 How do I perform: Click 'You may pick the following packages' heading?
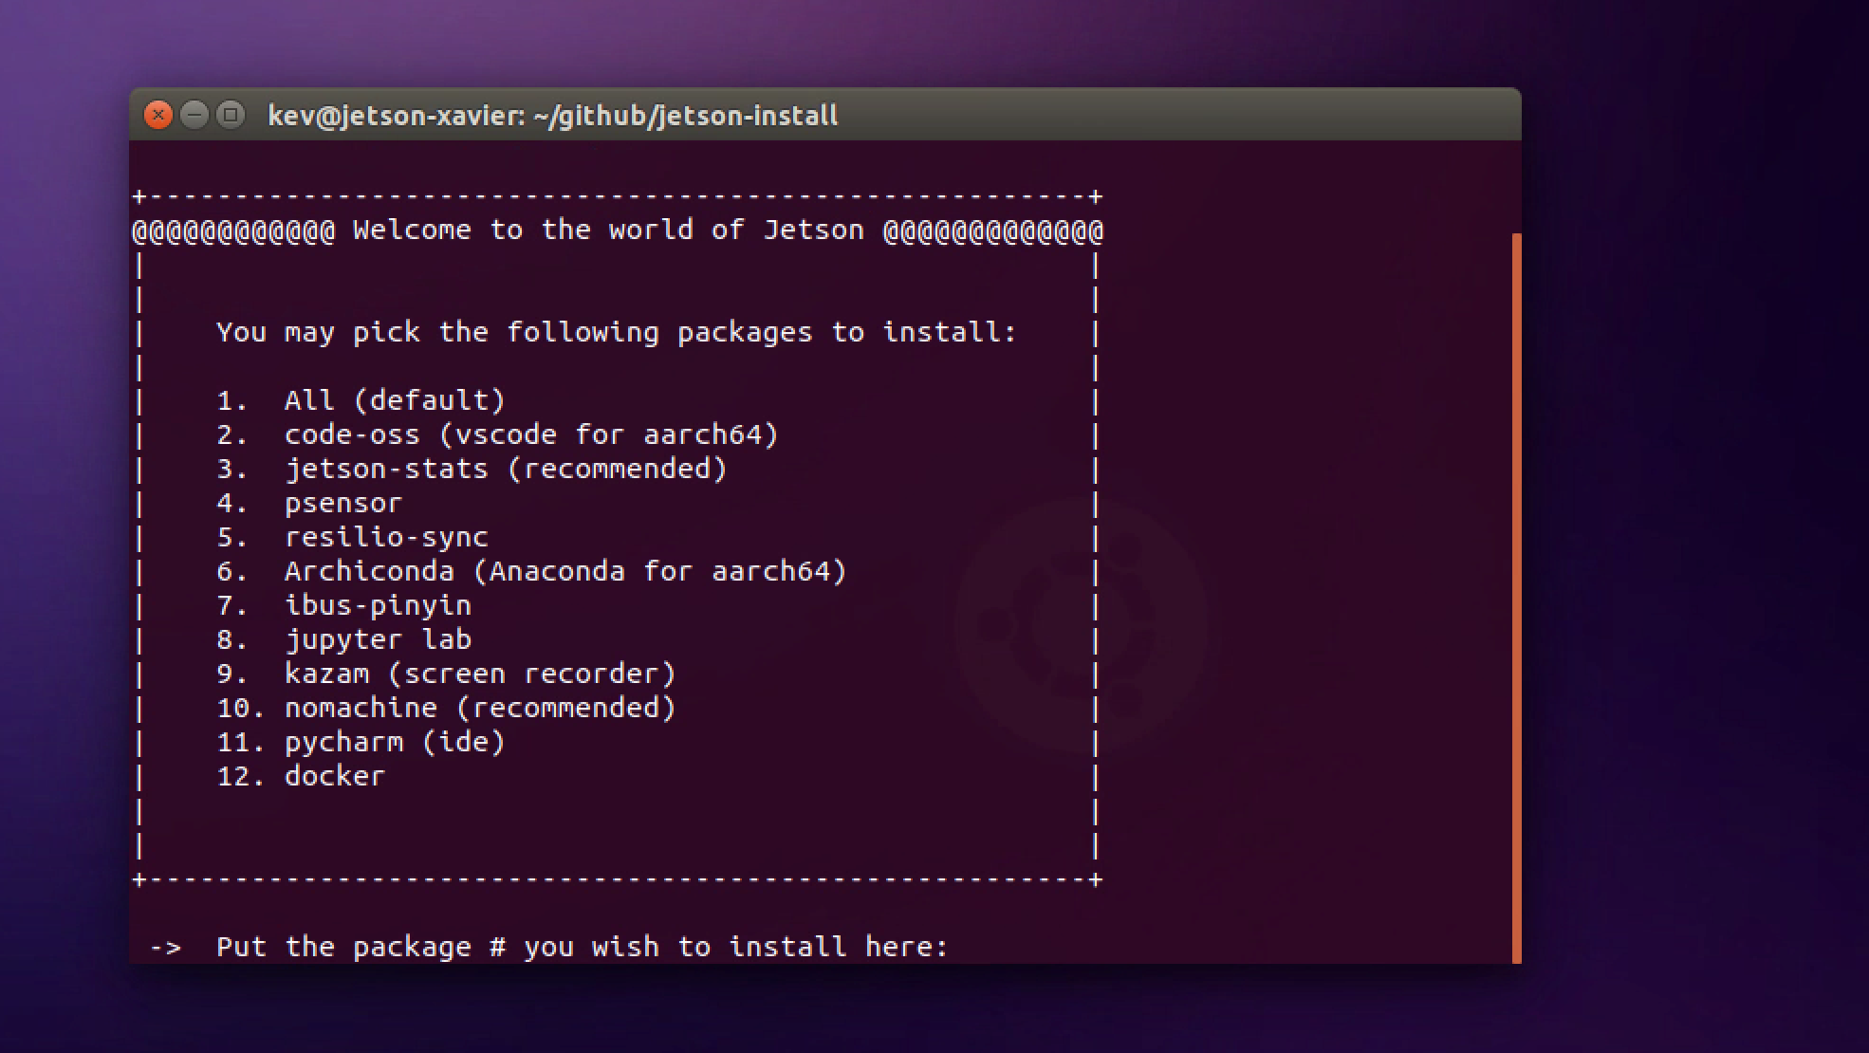[616, 332]
